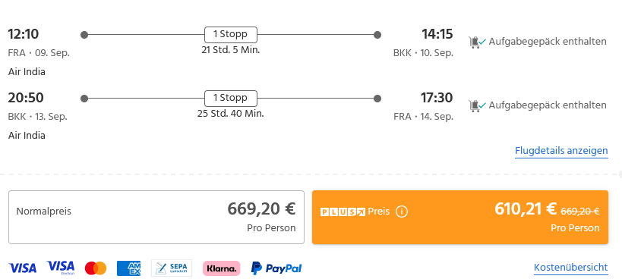The width and height of the screenshot is (622, 279).
Task: Click the Mastercard logo
Action: (96, 268)
